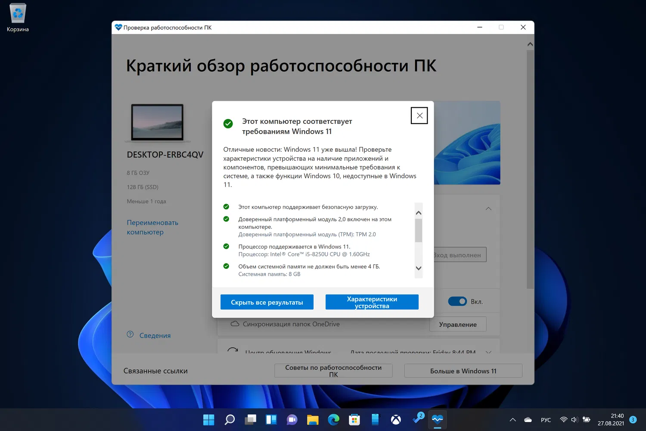Click the Меньше 1 года text
Viewport: 646px width, 431px height.
coord(146,201)
